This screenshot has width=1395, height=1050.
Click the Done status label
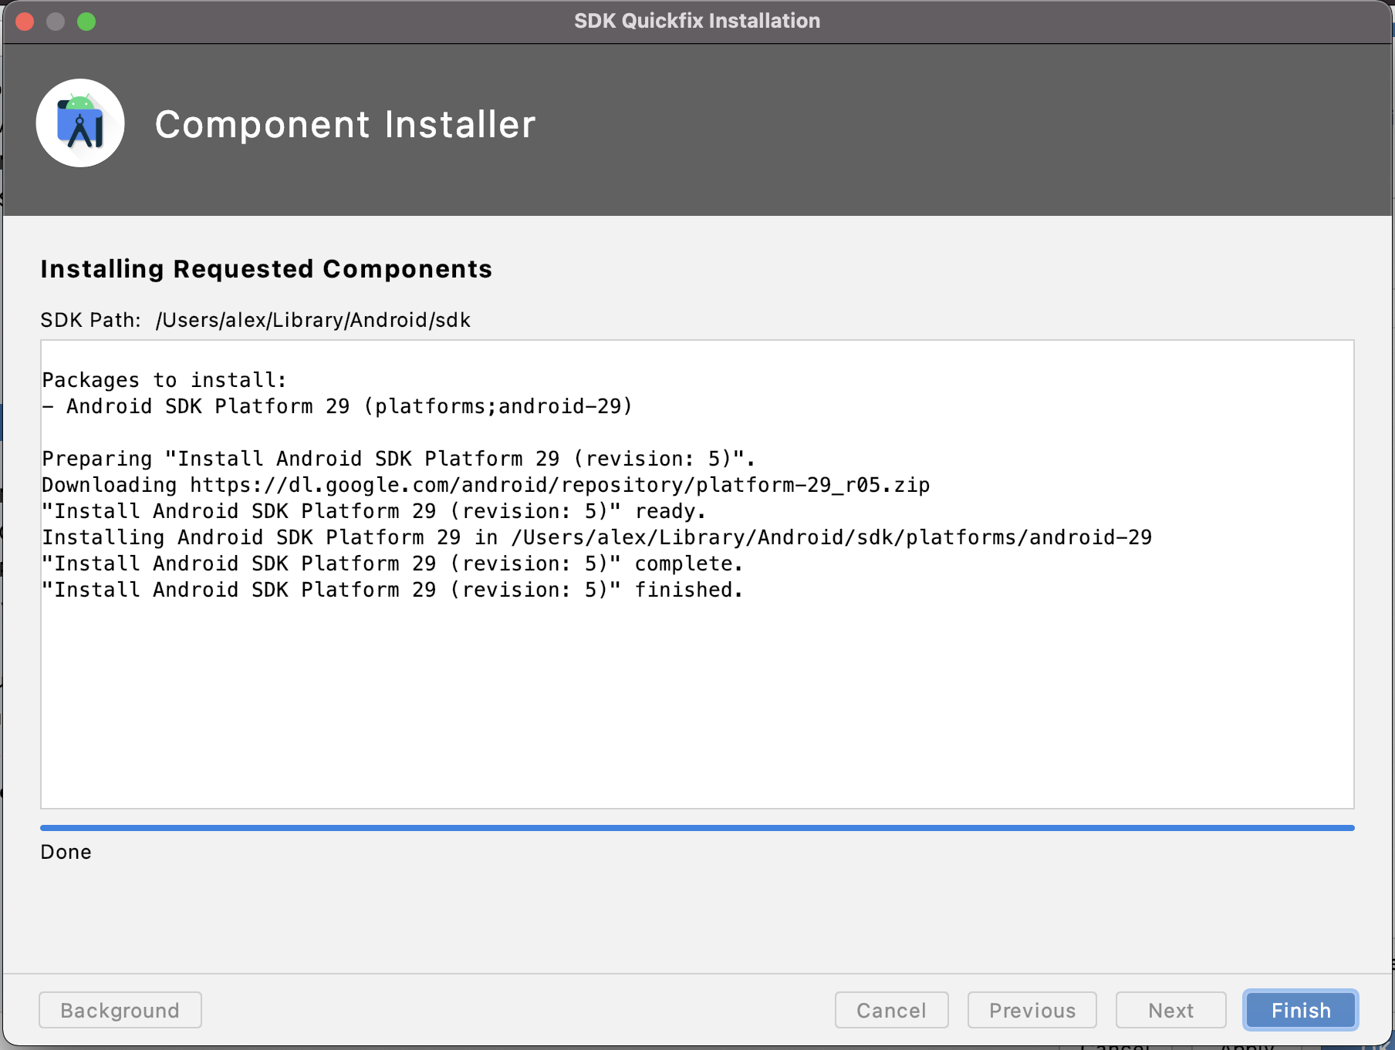pyautogui.click(x=66, y=852)
